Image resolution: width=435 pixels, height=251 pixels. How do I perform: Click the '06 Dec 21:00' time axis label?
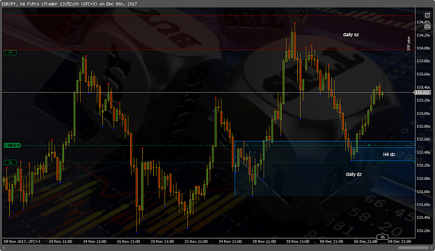(365, 241)
